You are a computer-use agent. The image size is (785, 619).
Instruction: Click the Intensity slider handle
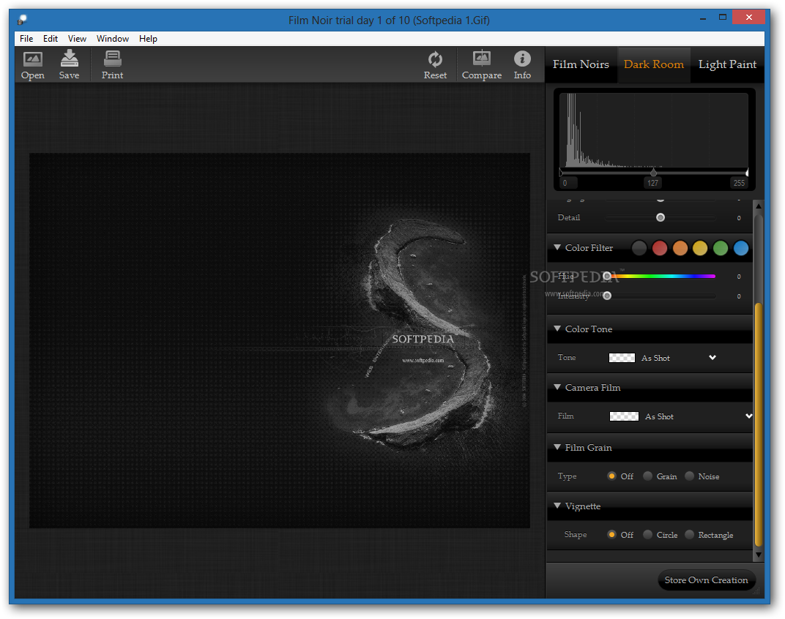click(x=607, y=296)
